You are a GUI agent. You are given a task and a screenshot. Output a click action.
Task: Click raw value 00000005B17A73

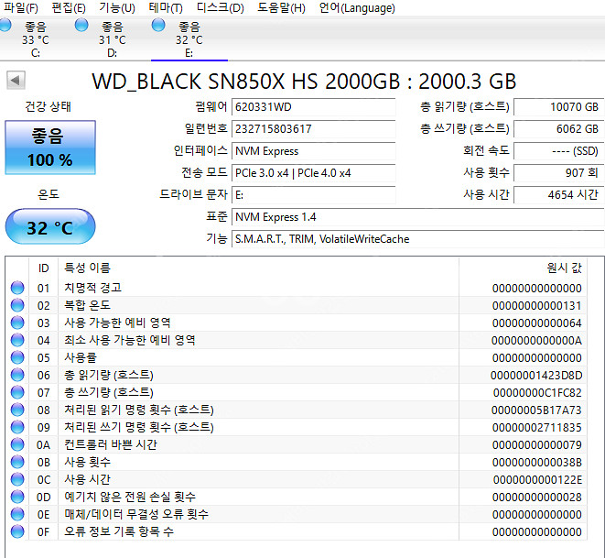(x=536, y=410)
